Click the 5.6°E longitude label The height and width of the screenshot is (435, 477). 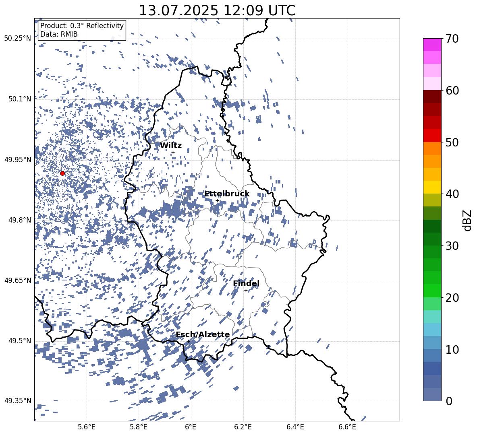(x=87, y=427)
